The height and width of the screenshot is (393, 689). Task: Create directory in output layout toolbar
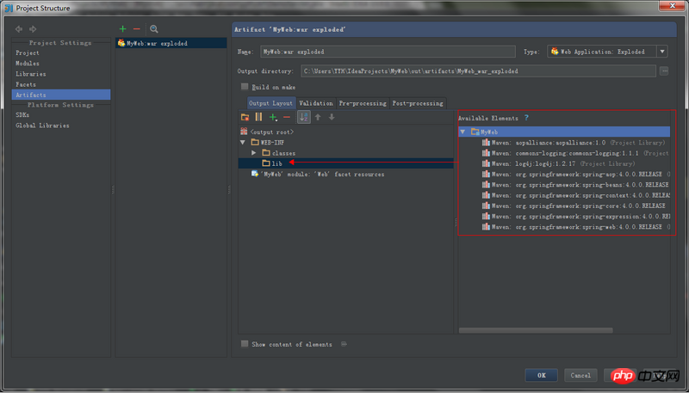click(245, 117)
